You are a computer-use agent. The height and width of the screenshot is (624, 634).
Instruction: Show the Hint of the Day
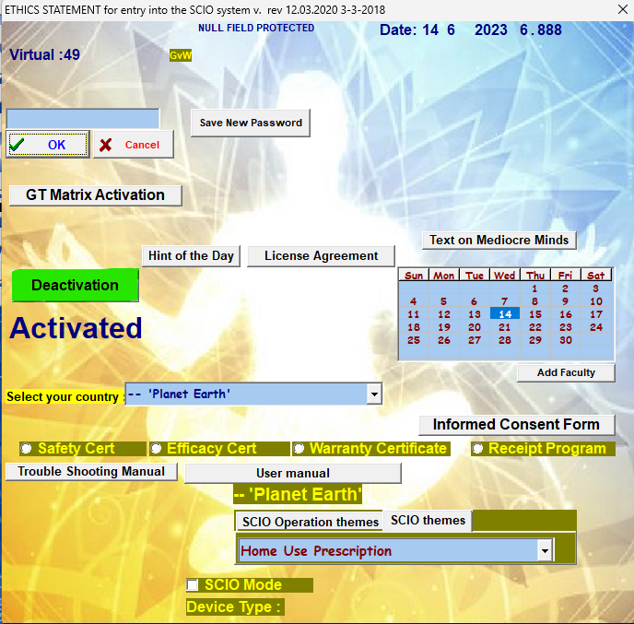[192, 256]
